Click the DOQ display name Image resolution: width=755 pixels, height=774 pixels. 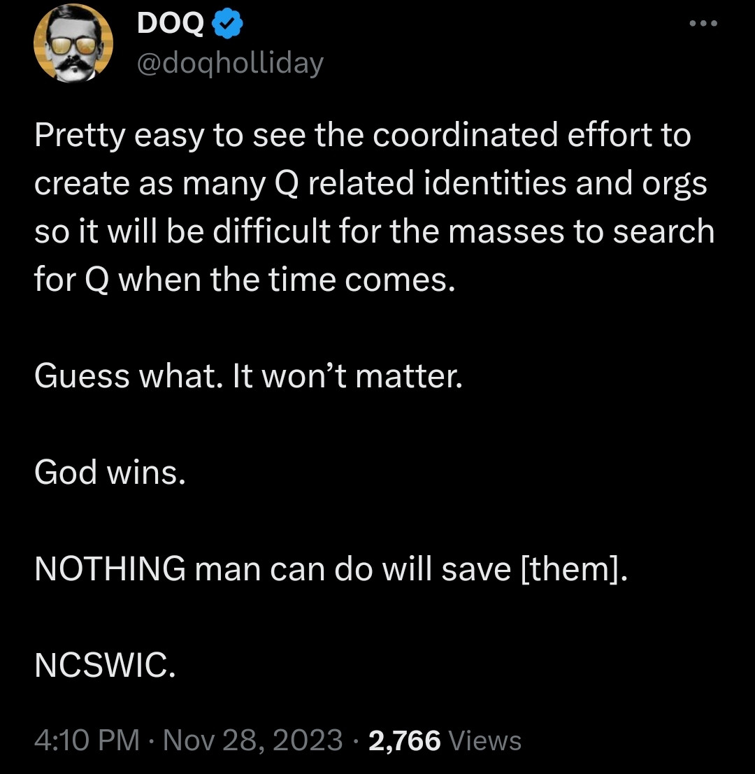171,24
